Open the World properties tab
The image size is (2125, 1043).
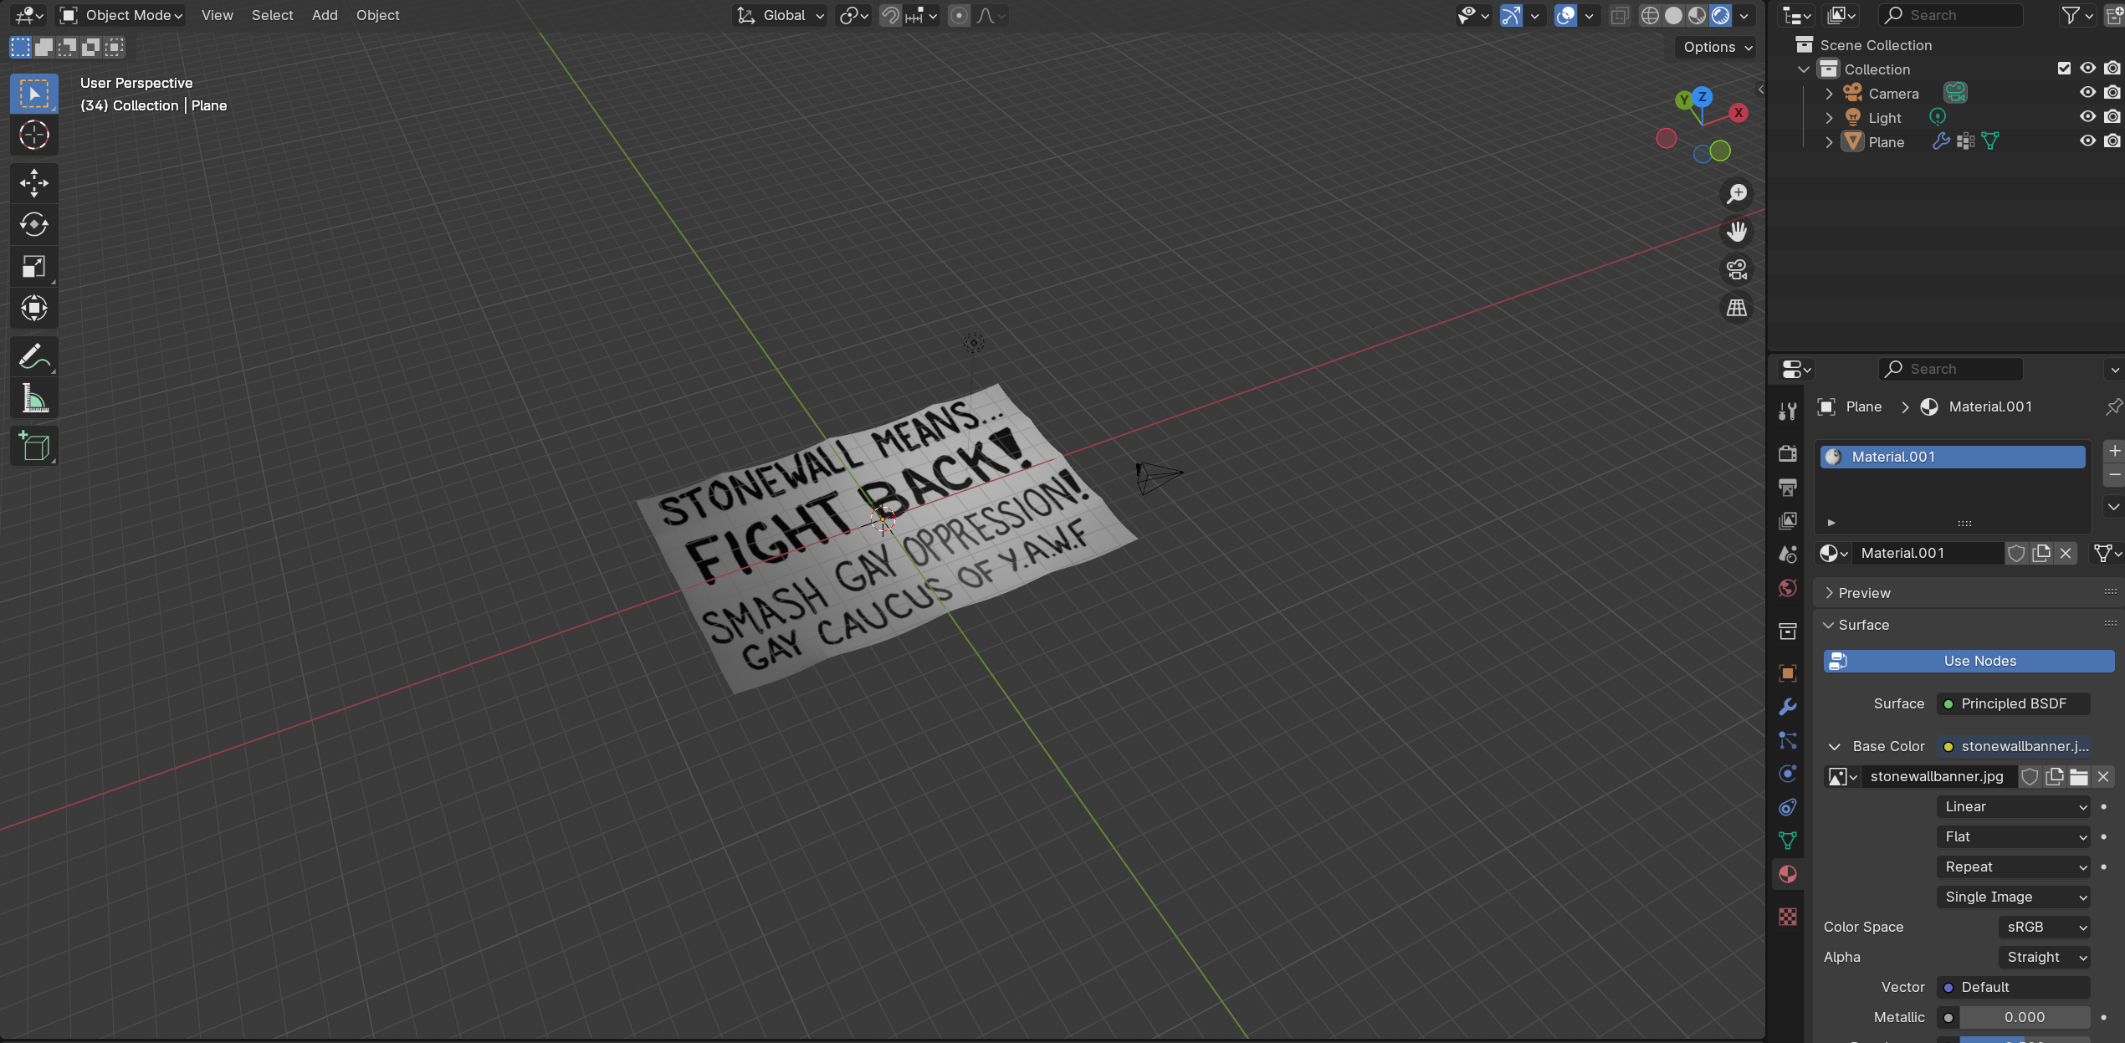[x=1788, y=588]
